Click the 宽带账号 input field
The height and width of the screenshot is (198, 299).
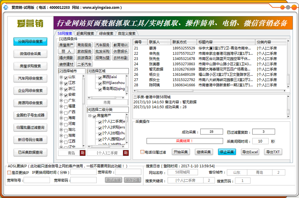coord(37,180)
